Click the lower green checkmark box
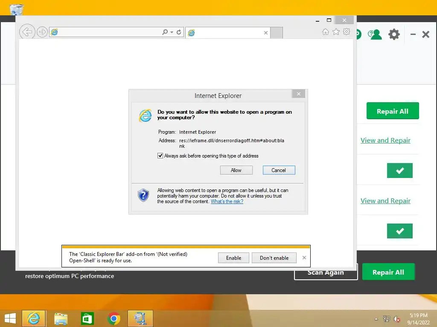The image size is (437, 327). tap(399, 231)
